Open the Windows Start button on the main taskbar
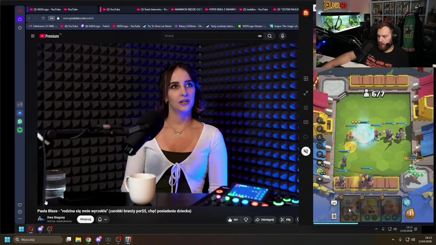The width and height of the screenshot is (436, 245). coord(7,240)
